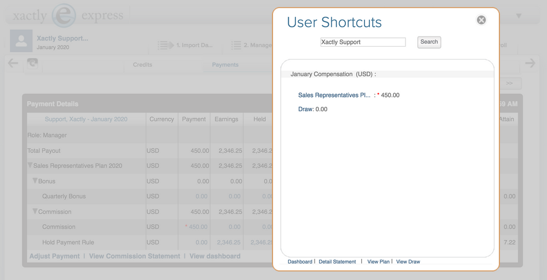Click the Quarterly Bonus row label
The height and width of the screenshot is (280, 547).
tap(64, 196)
